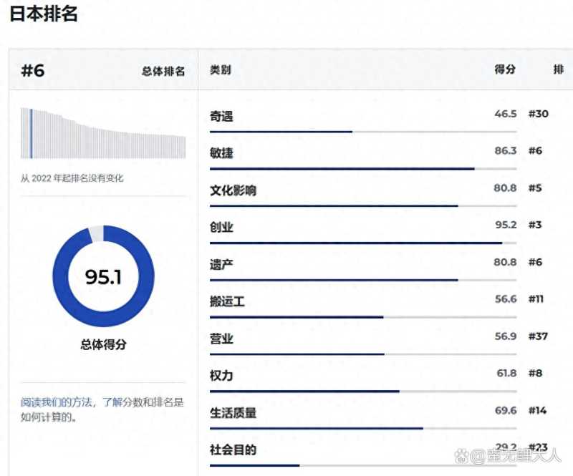Select the 遗产 category label
Screen dimensions: 573x476
pyautogui.click(x=221, y=265)
